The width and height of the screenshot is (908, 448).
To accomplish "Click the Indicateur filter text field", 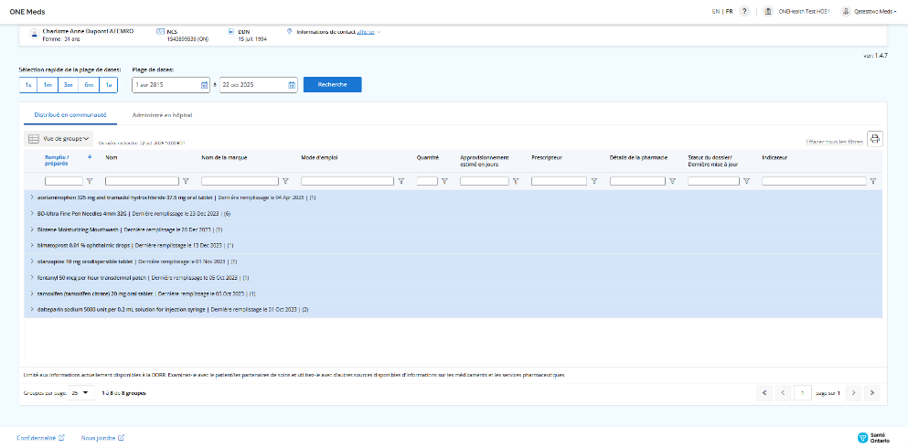I will (x=814, y=181).
